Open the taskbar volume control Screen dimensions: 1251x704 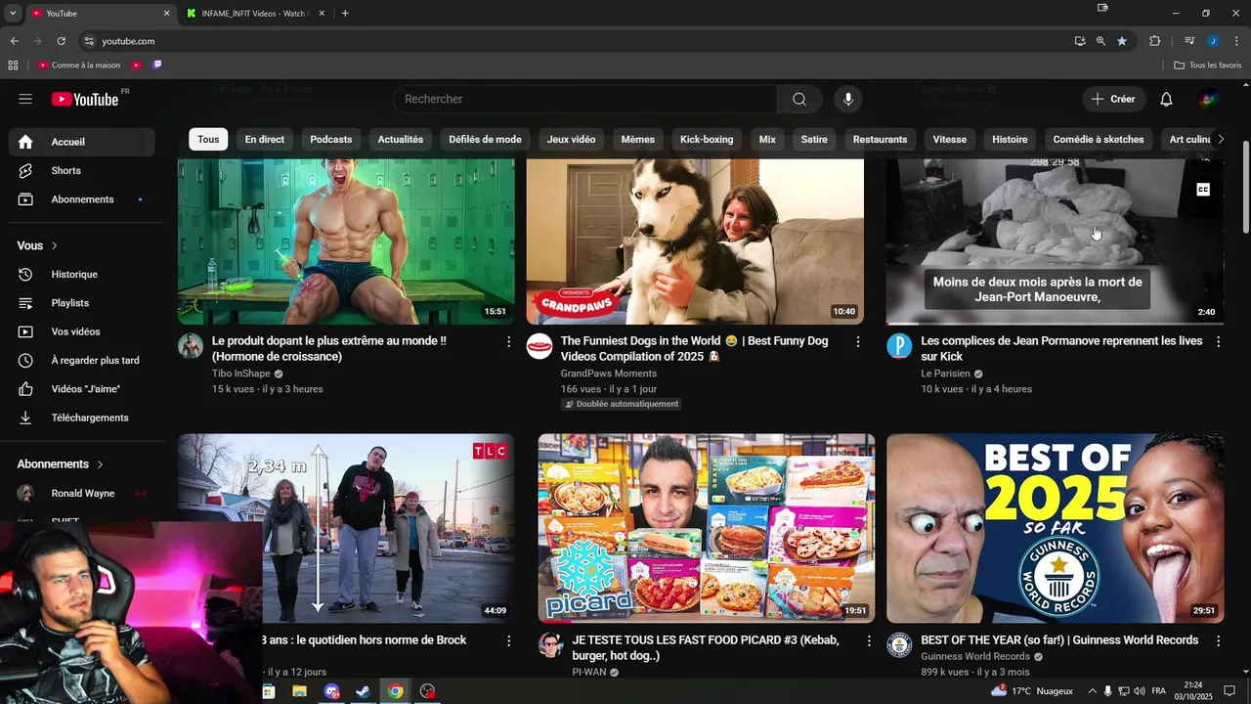1139,691
